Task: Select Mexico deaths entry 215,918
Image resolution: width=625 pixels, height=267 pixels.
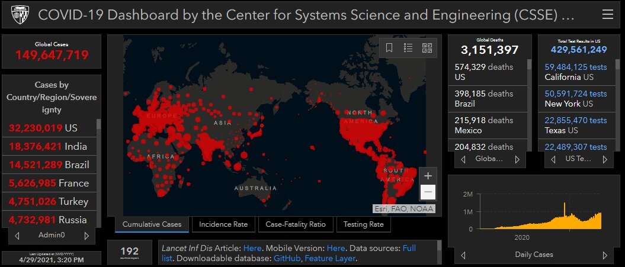Action: pos(488,125)
